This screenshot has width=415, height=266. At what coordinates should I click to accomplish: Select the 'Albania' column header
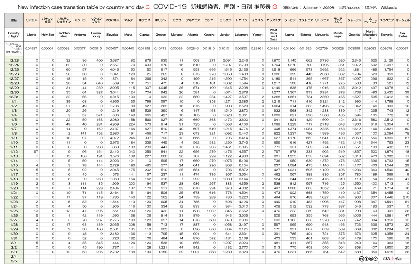click(x=193, y=35)
